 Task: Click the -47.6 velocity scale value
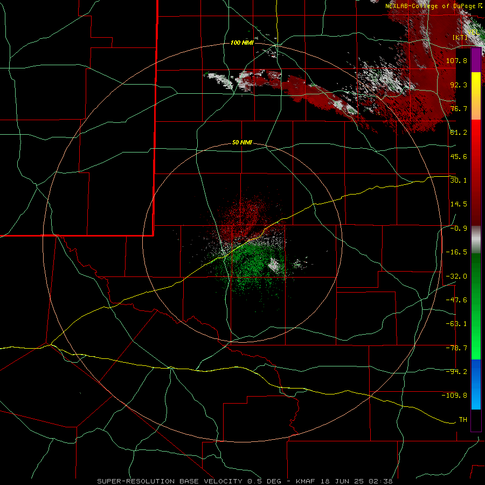[456, 300]
